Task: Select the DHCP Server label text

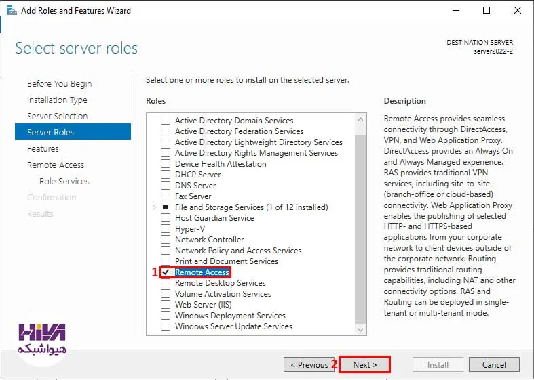Action: tap(198, 175)
